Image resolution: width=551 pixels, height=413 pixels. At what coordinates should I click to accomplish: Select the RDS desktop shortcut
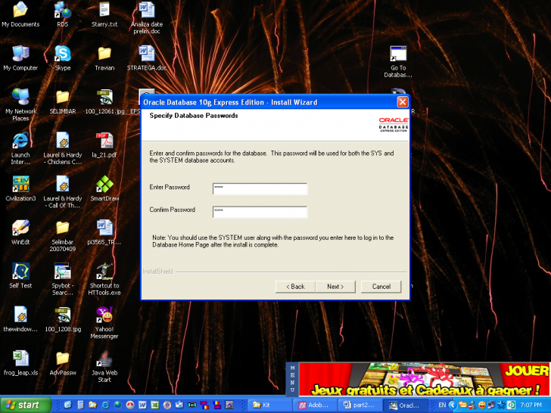click(63, 15)
